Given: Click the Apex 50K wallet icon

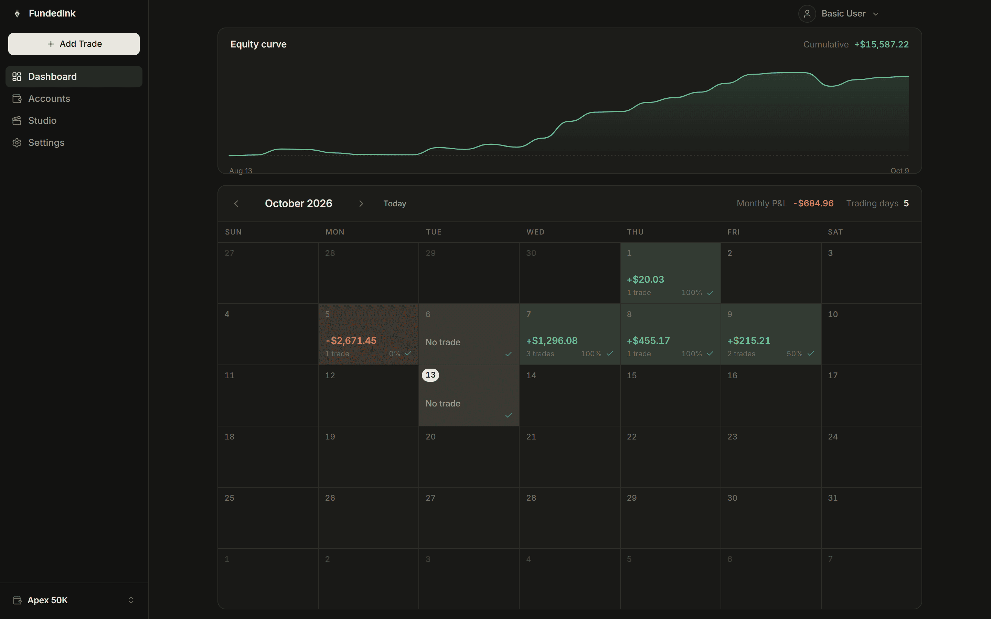Looking at the screenshot, I should [17, 600].
